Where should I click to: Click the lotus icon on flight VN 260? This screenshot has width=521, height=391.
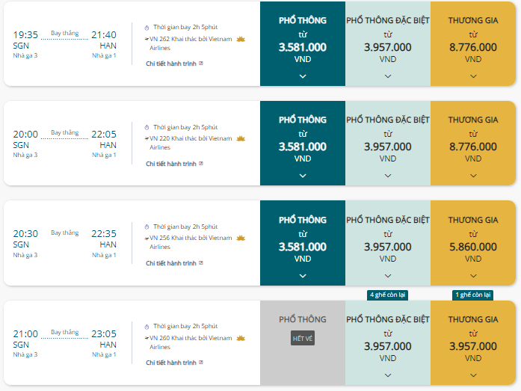(241, 338)
